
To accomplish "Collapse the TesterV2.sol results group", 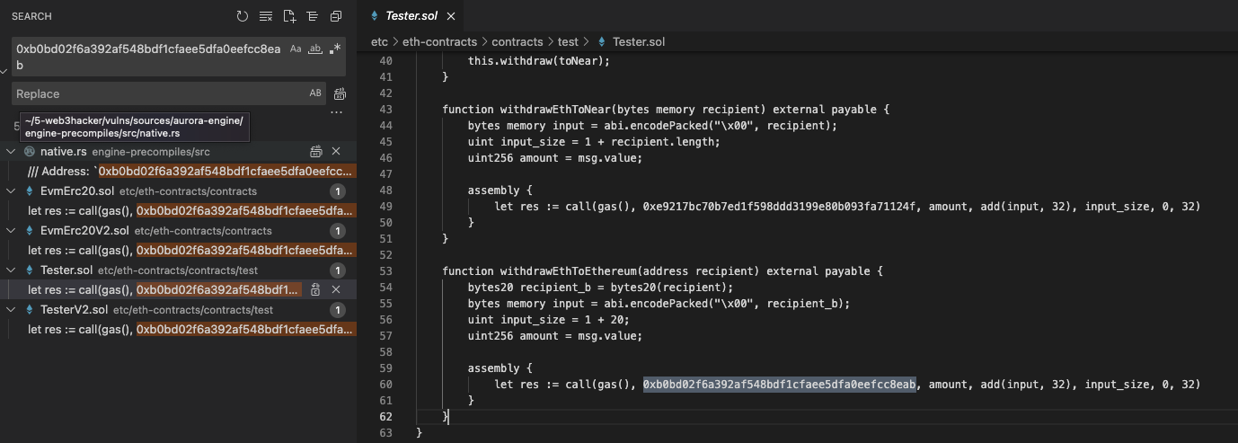I will point(11,310).
